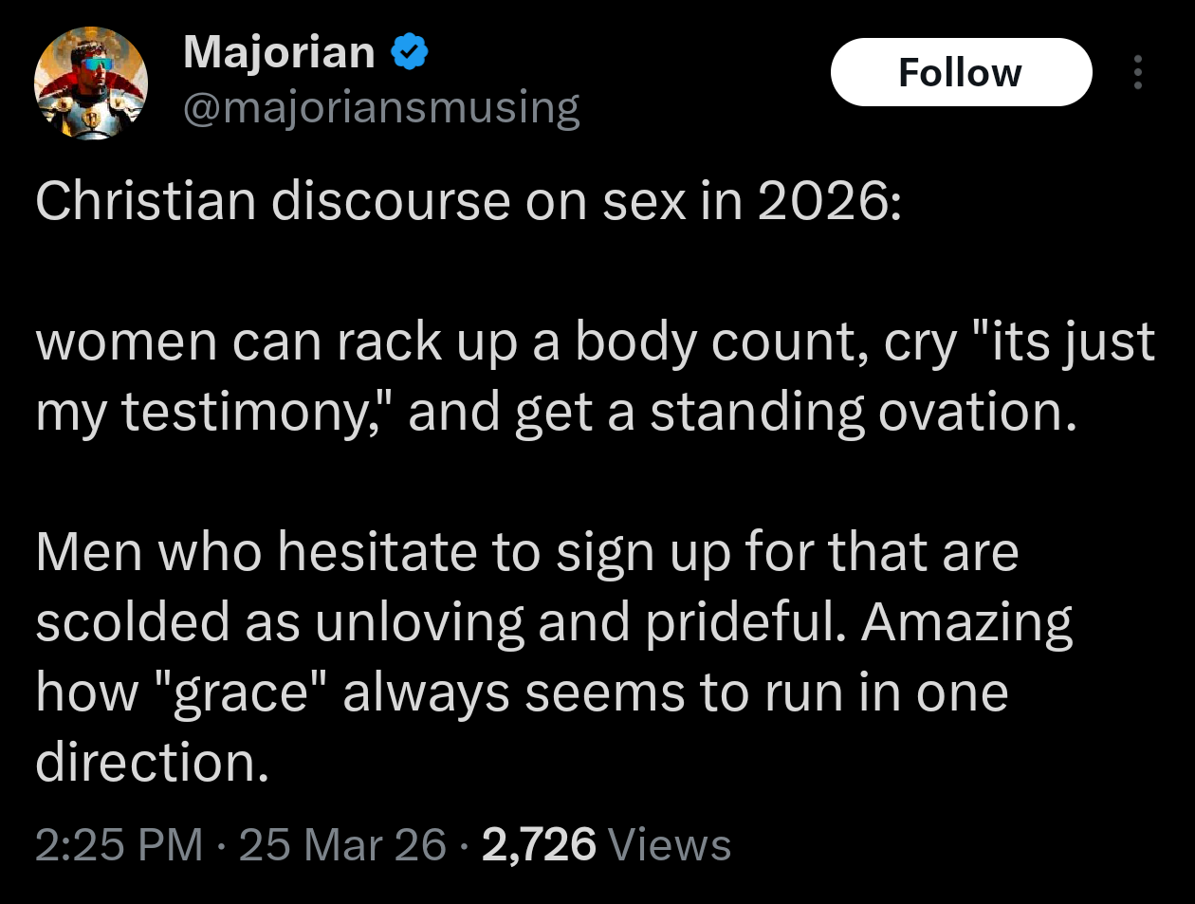Open the @majoriansmusing handle link

[x=380, y=108]
